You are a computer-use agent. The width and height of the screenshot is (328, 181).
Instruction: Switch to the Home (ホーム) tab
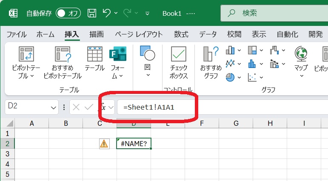pyautogui.click(x=45, y=34)
